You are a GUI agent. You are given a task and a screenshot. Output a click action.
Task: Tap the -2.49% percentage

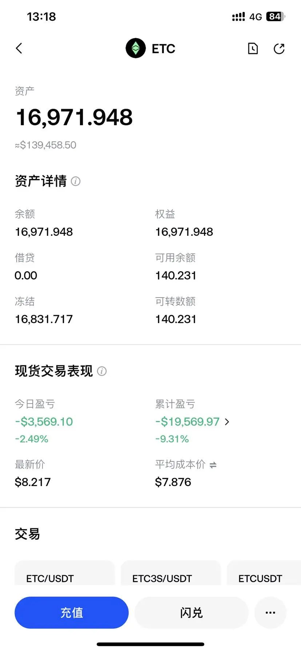(32, 439)
